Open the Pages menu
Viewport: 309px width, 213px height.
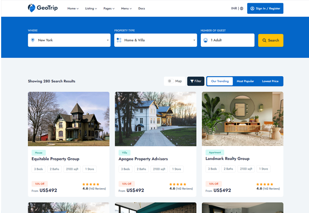point(109,9)
